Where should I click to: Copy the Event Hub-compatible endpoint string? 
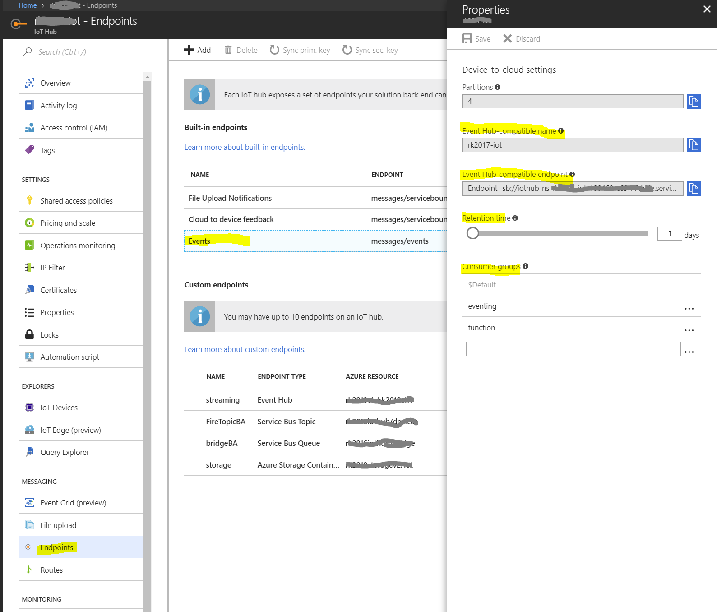click(x=694, y=188)
